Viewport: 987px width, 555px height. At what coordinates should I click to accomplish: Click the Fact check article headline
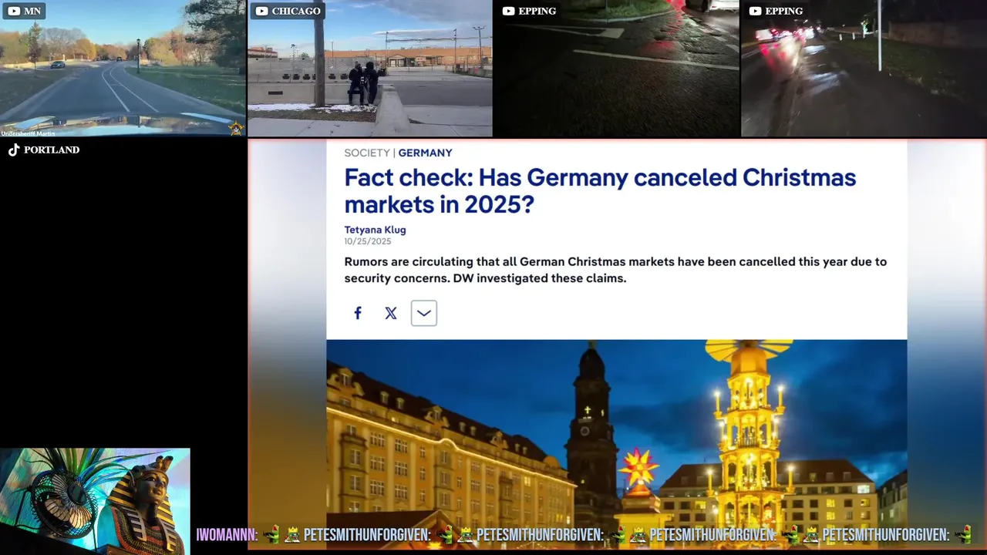(600, 190)
